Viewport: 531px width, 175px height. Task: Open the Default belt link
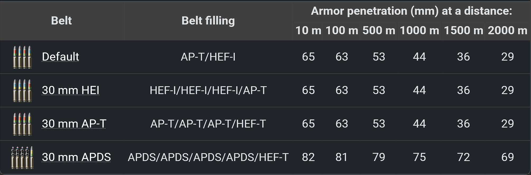pos(60,57)
